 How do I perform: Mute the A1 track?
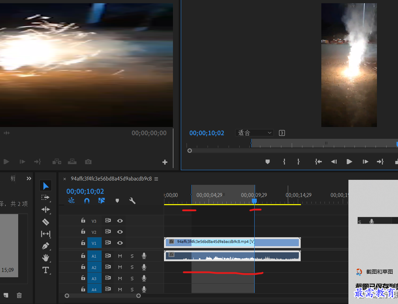pos(120,256)
